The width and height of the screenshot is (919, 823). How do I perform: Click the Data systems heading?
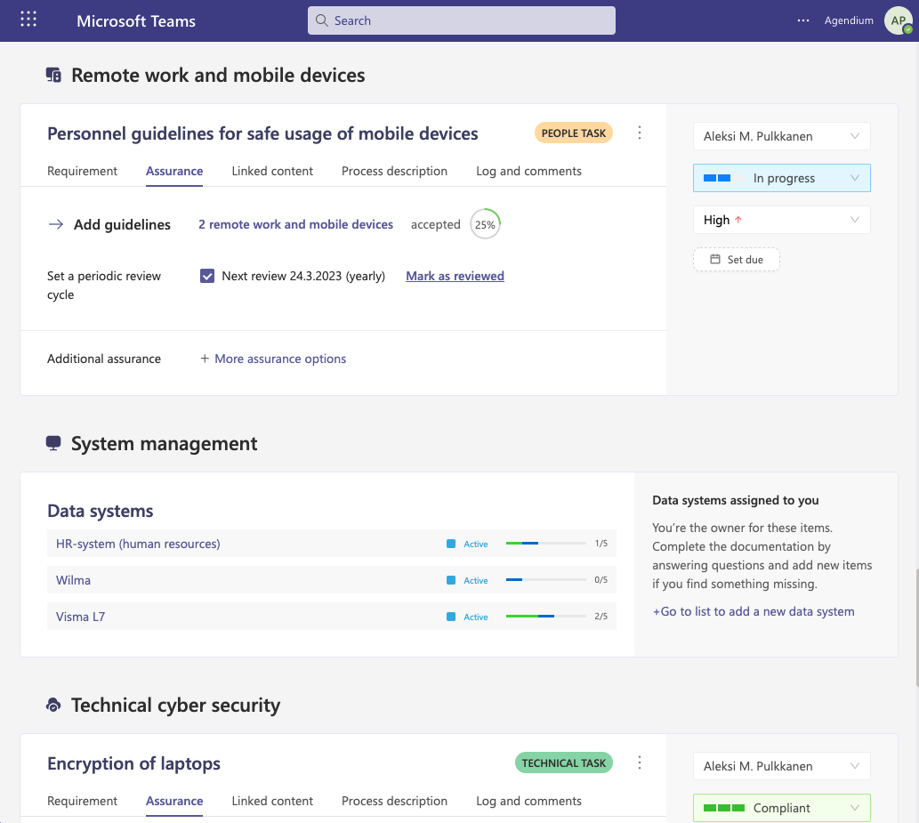[101, 511]
